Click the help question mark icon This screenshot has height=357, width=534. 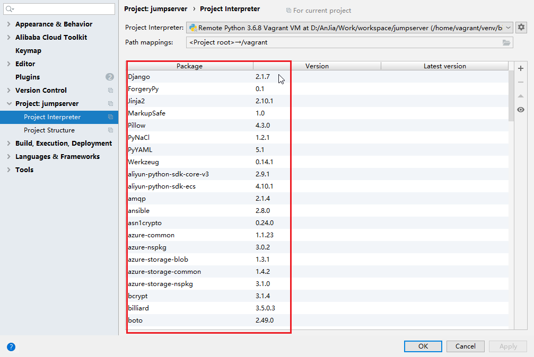pos(11,347)
